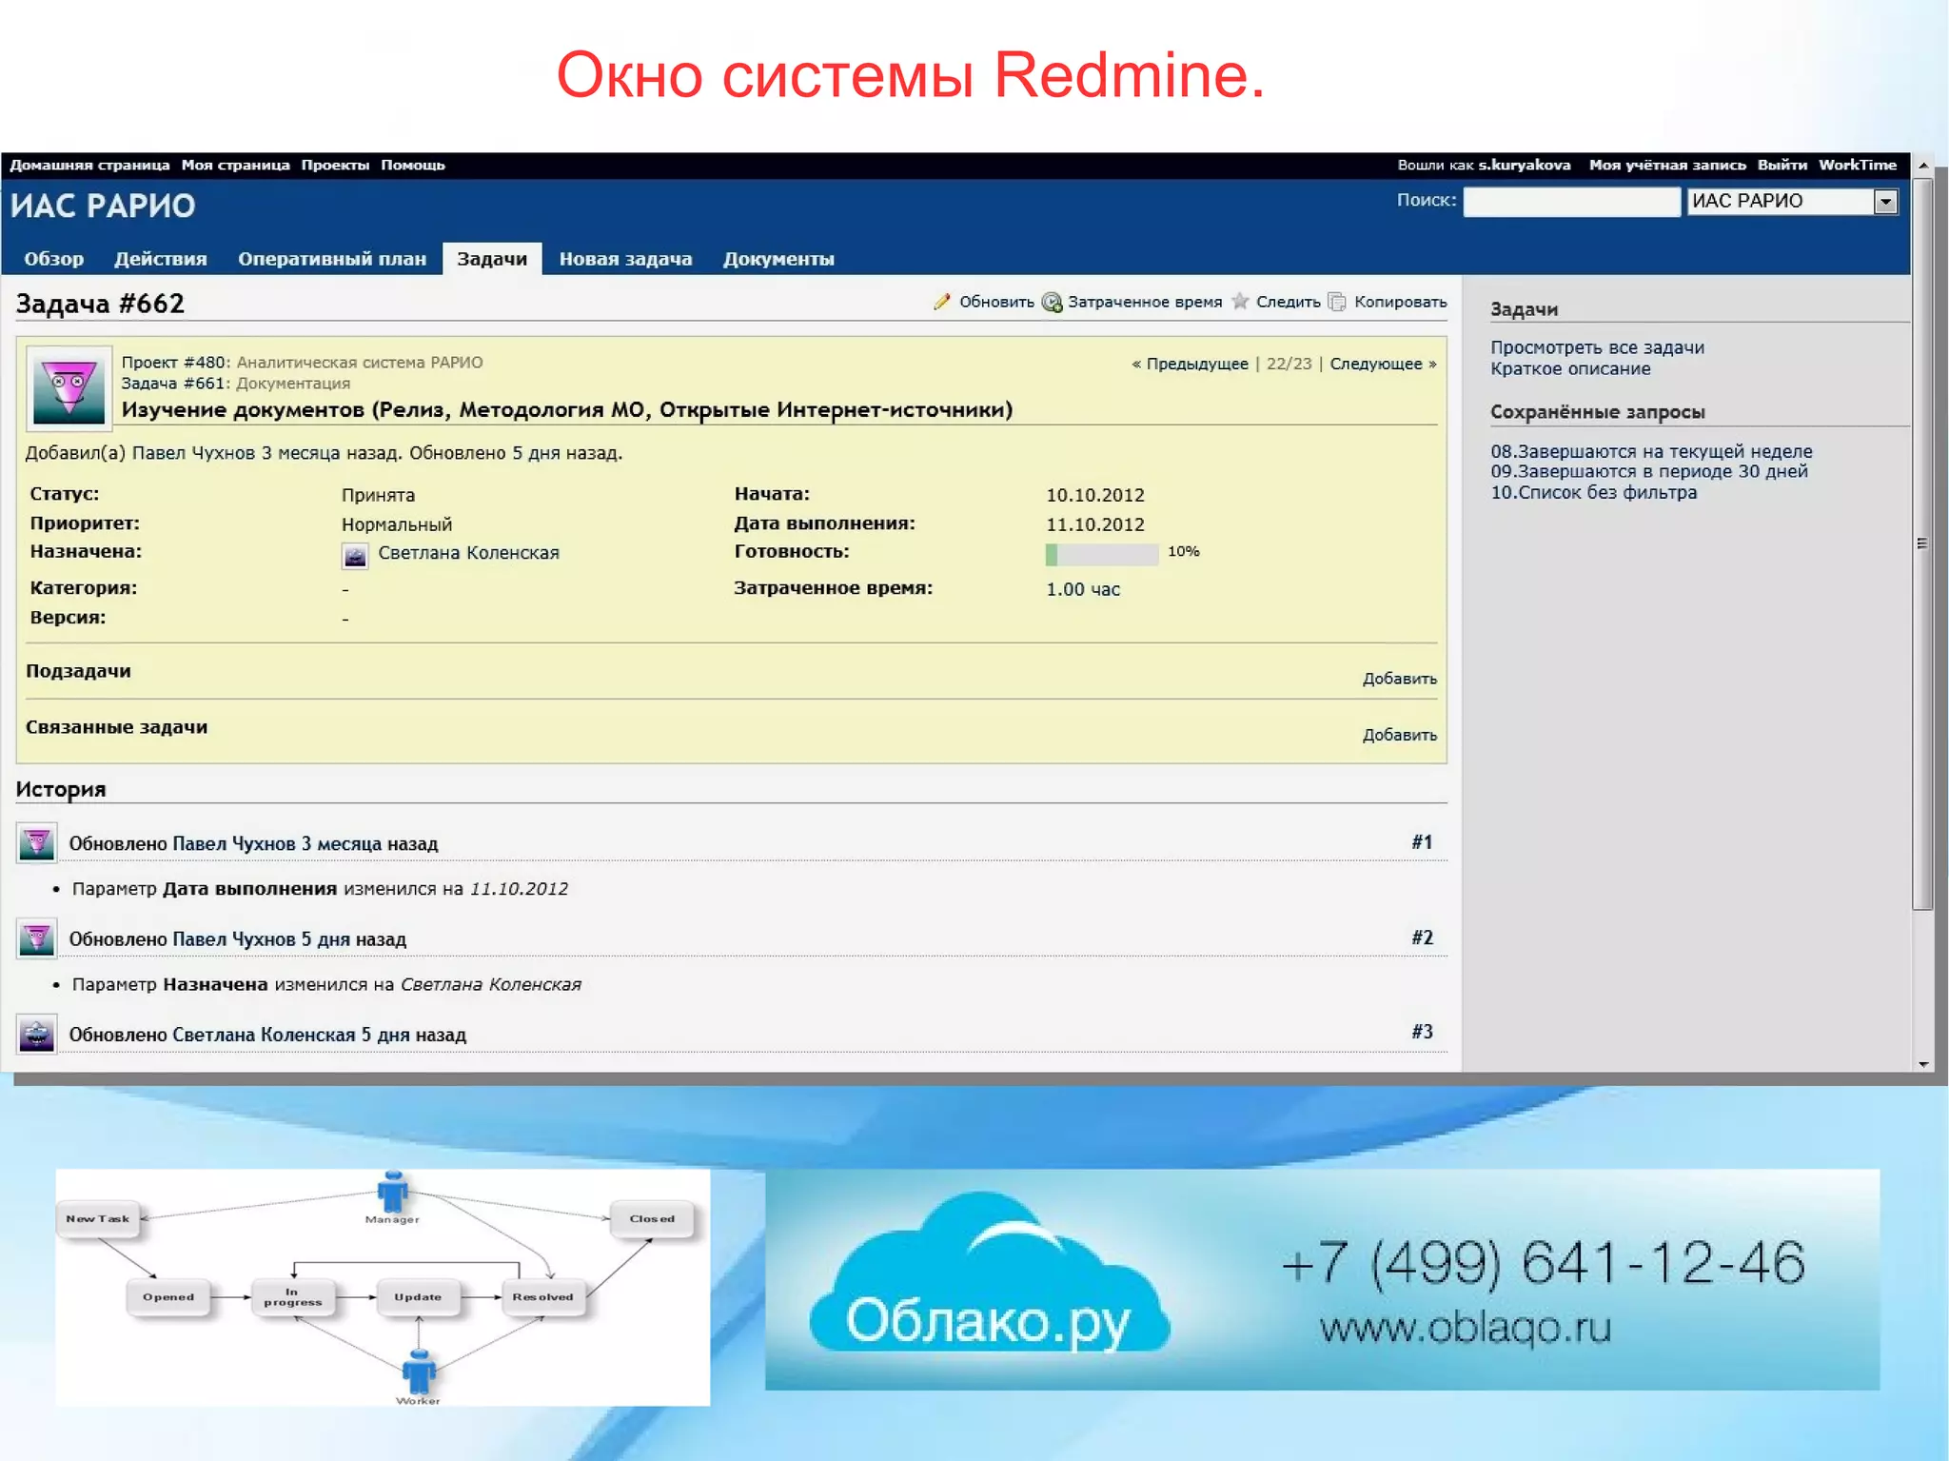Image resolution: width=1949 pixels, height=1461 pixels.
Task: Click Светлана Коленская in history entry #3
Action: [264, 1035]
